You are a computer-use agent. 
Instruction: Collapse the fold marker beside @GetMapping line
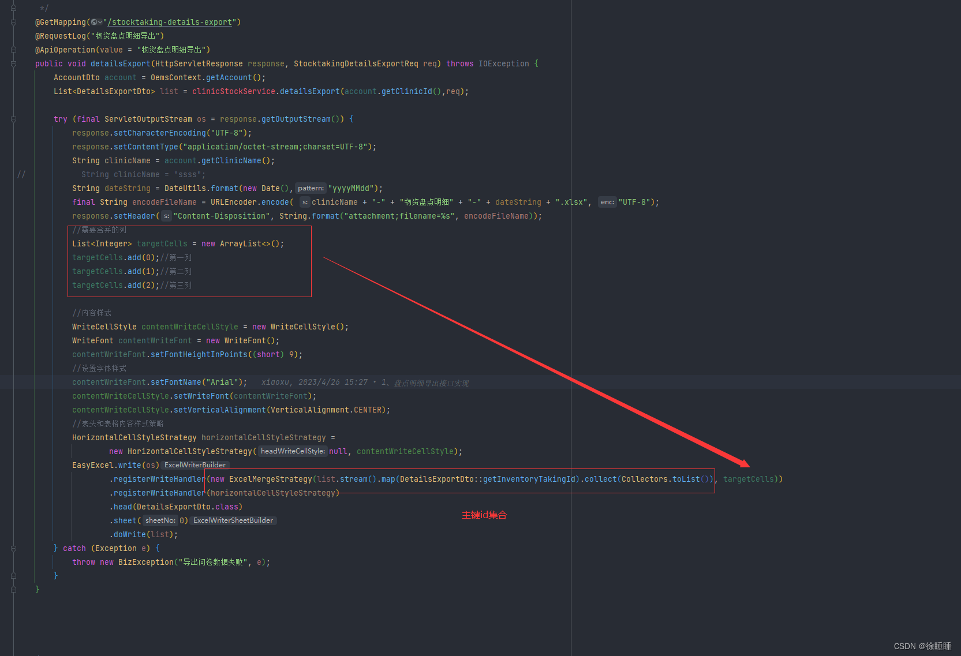13,23
